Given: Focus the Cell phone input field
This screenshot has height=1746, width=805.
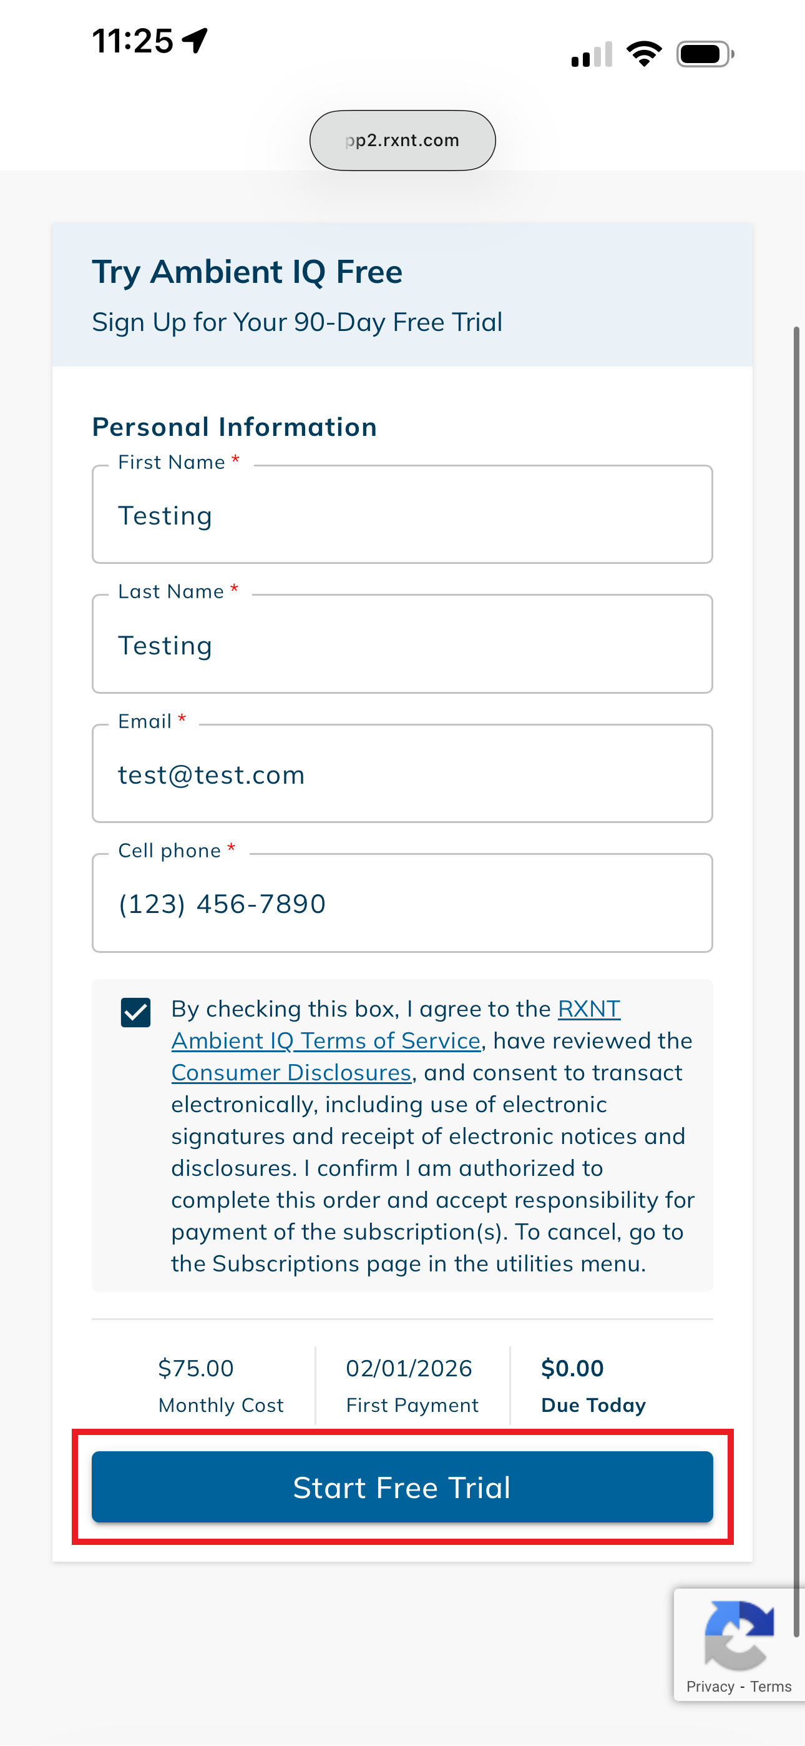Looking at the screenshot, I should (402, 904).
